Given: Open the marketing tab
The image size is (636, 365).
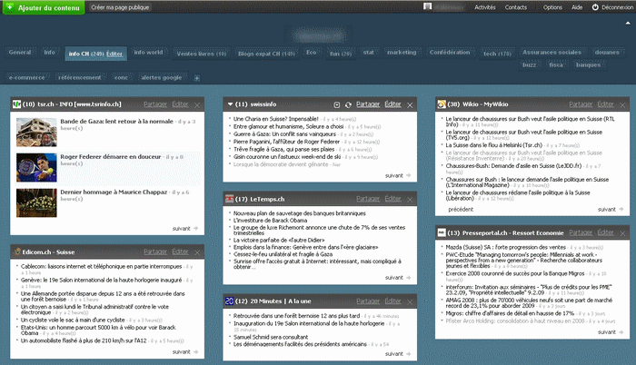Looking at the screenshot, I should (x=402, y=53).
